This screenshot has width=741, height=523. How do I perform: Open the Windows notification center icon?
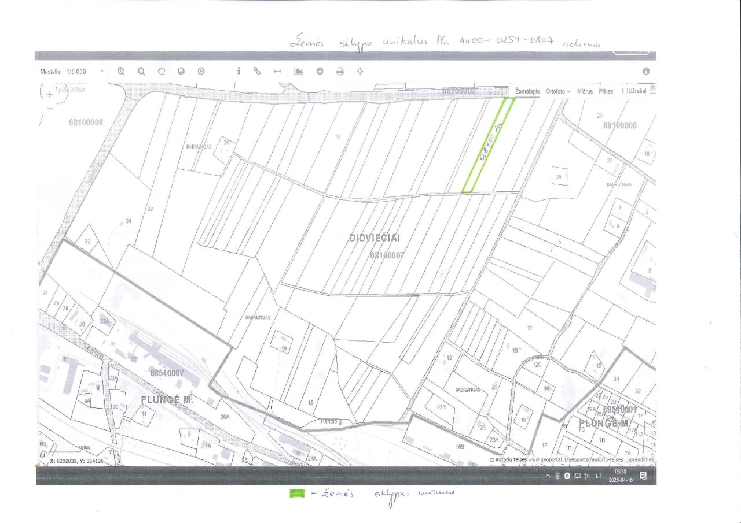pyautogui.click(x=643, y=476)
